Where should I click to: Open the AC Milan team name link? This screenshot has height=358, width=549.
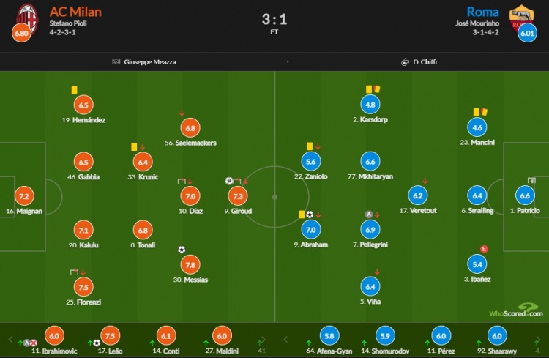click(75, 12)
